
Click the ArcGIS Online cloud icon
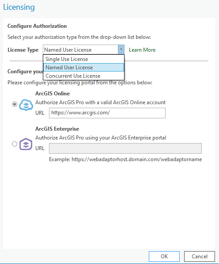click(x=26, y=105)
